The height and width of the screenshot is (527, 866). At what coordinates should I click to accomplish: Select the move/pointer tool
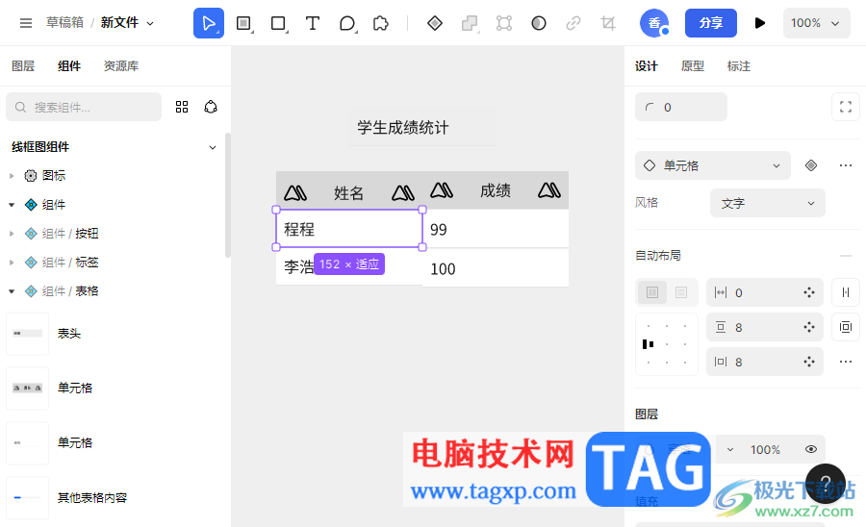tap(209, 23)
